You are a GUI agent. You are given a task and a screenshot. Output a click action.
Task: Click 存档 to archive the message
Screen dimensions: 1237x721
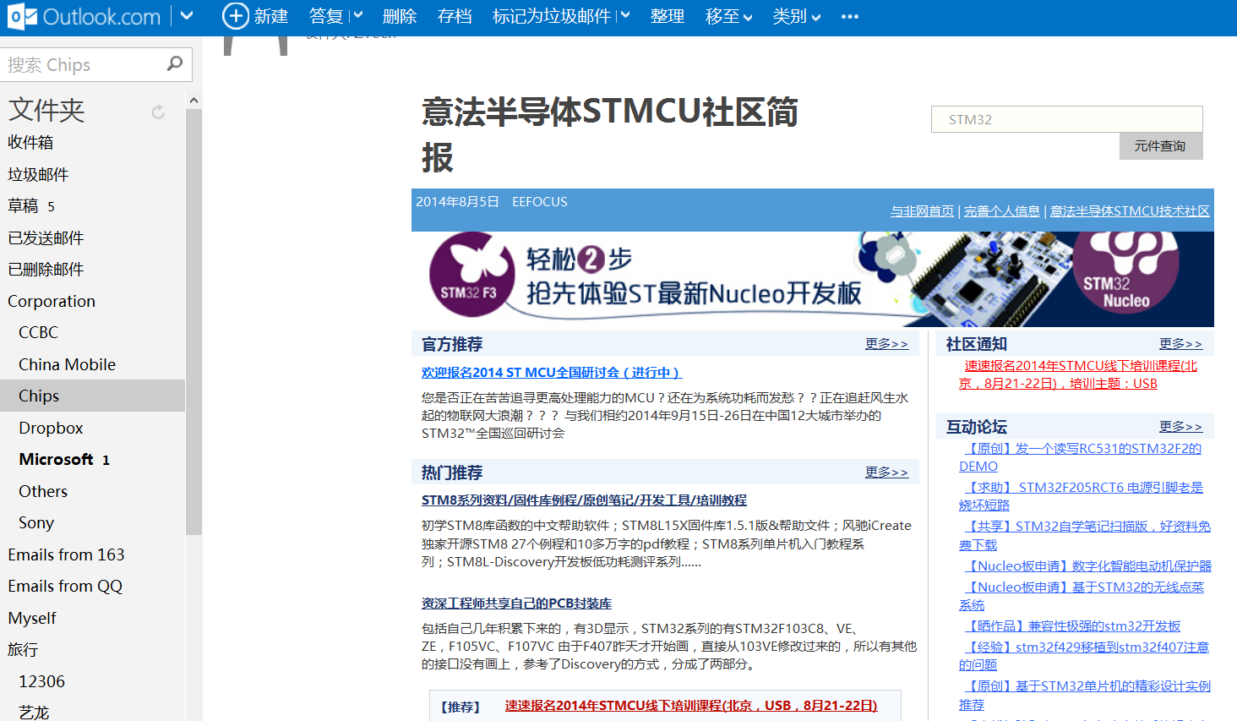pyautogui.click(x=455, y=16)
